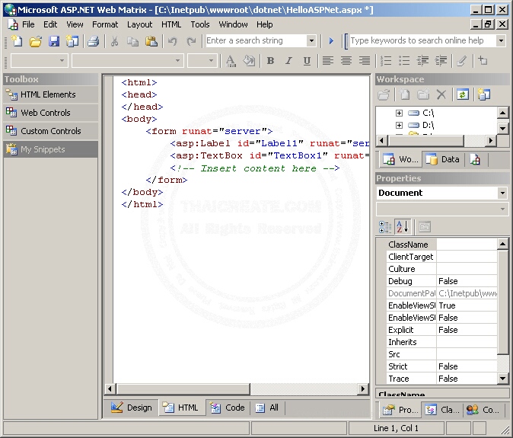The height and width of the screenshot is (438, 513).
Task: Click Workspace new file icon
Action: click(405, 95)
